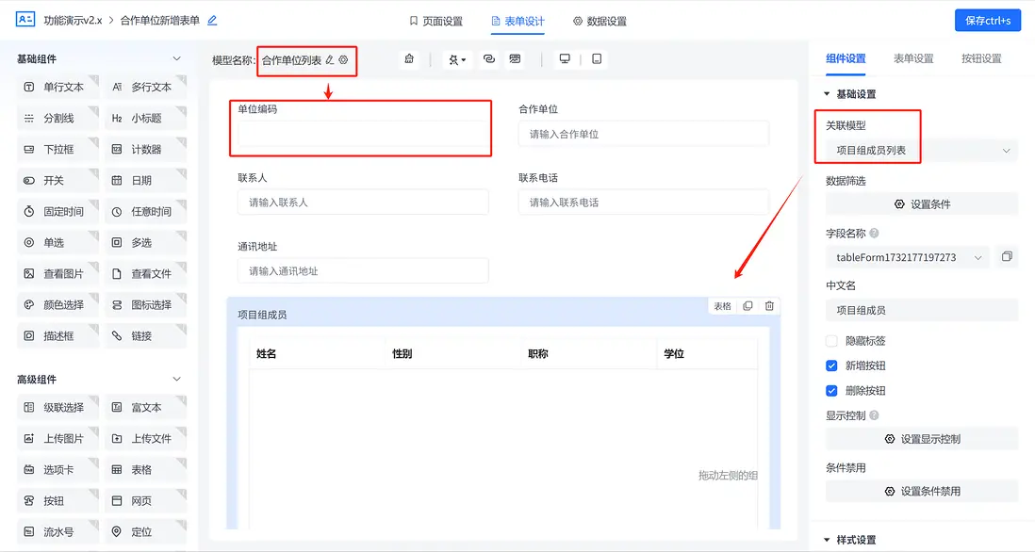The width and height of the screenshot is (1035, 552).
Task: Switch to the 按钮设置 tab
Action: pyautogui.click(x=981, y=58)
